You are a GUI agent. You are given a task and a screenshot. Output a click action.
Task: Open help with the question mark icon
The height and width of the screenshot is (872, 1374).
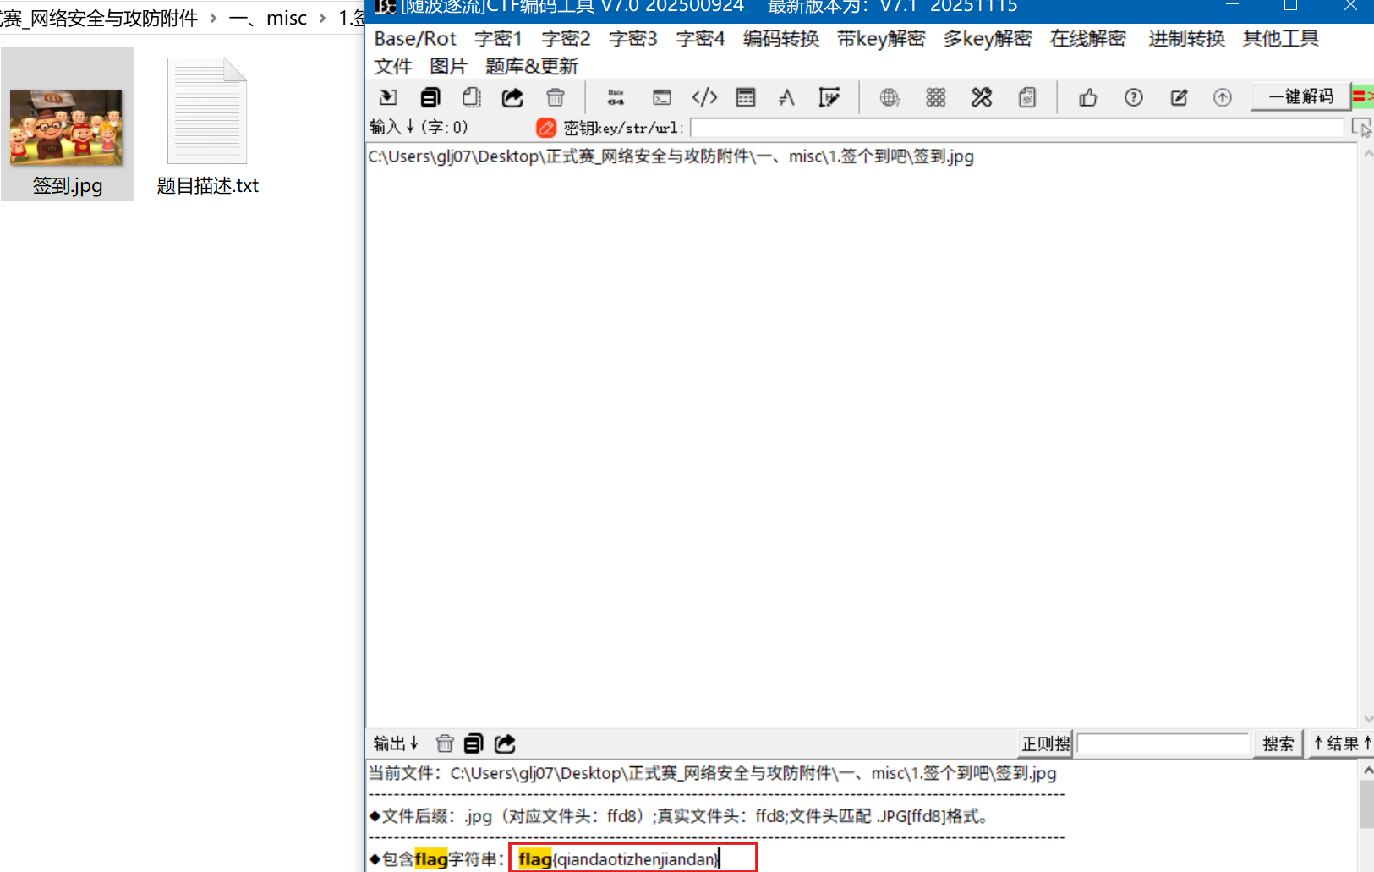[x=1134, y=97]
